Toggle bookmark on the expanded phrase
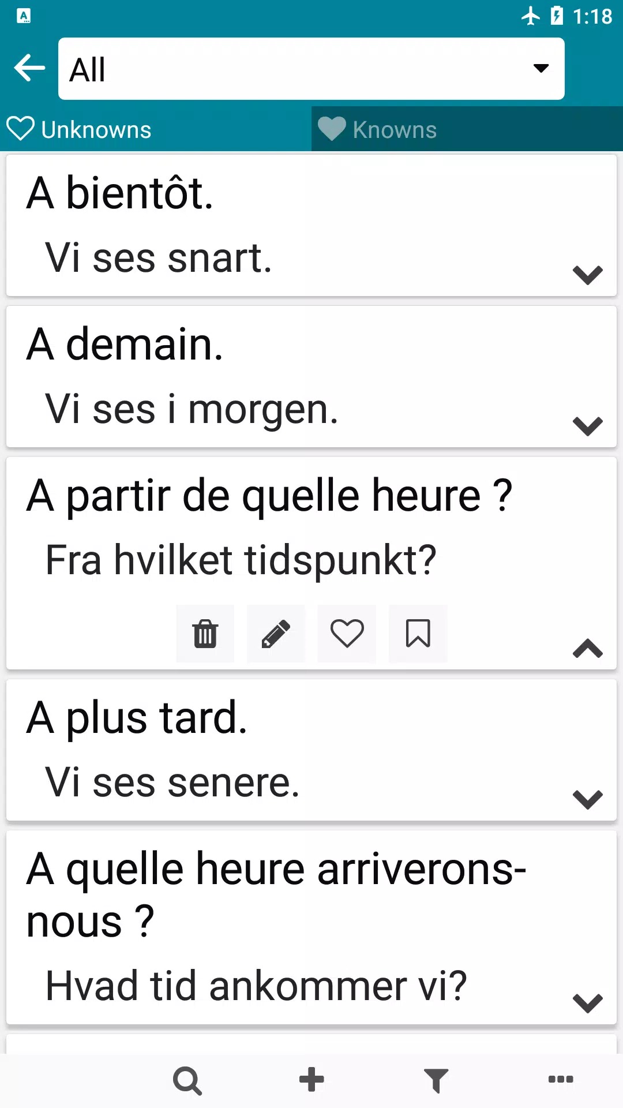The width and height of the screenshot is (623, 1108). point(418,634)
